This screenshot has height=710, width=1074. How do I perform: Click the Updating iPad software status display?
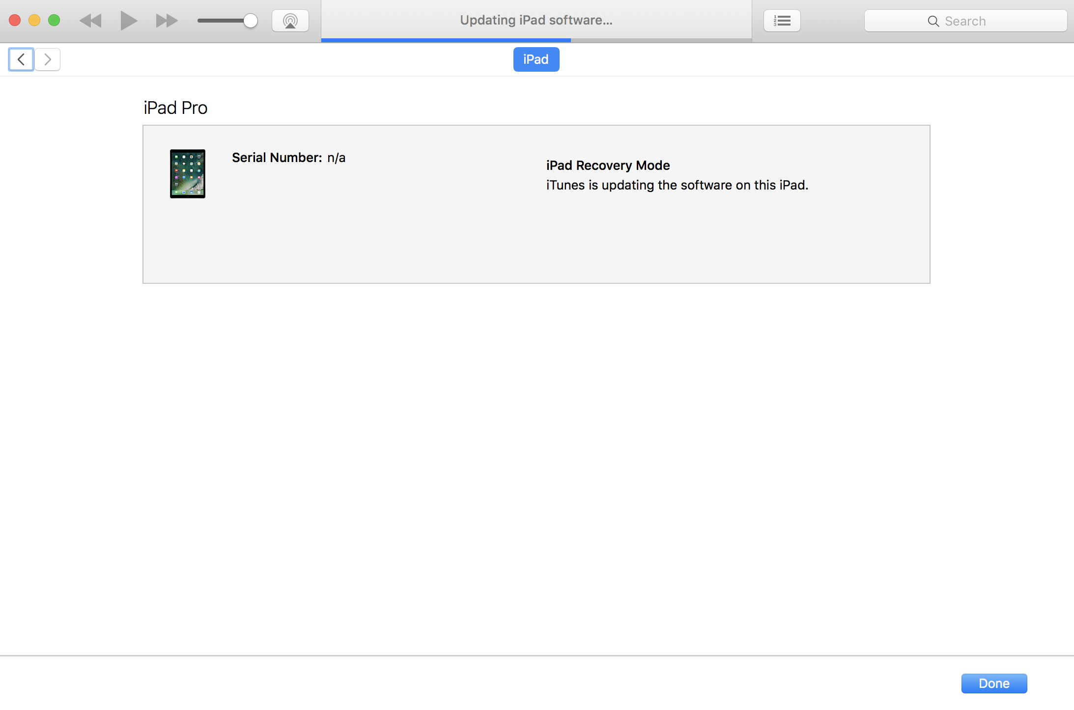pyautogui.click(x=536, y=20)
